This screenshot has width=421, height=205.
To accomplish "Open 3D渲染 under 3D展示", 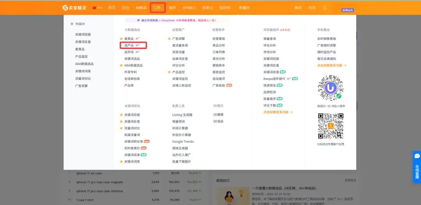I will click(x=218, y=122).
